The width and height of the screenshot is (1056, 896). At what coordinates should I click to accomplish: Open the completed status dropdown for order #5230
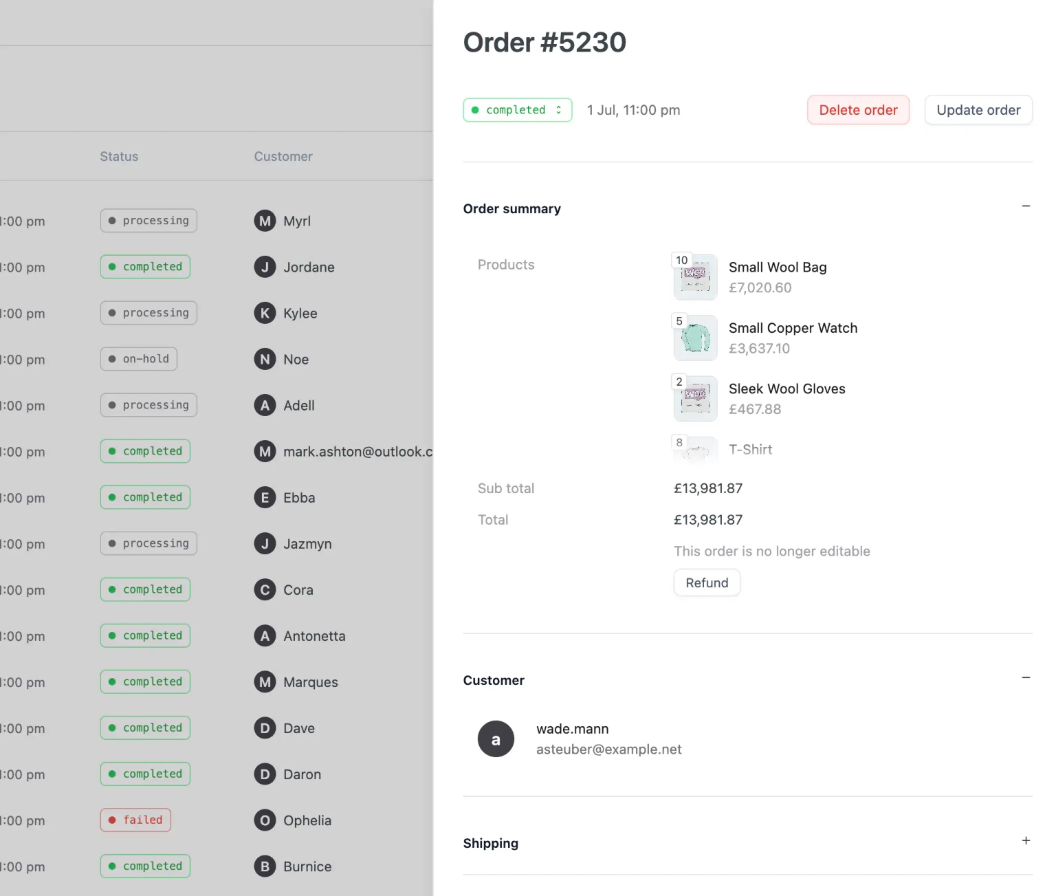pos(517,110)
